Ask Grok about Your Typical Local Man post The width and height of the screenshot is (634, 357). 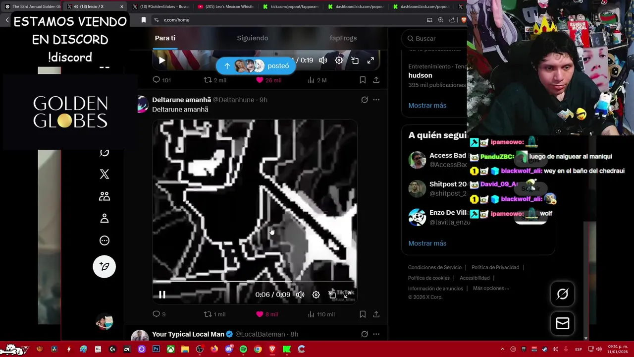point(365,334)
